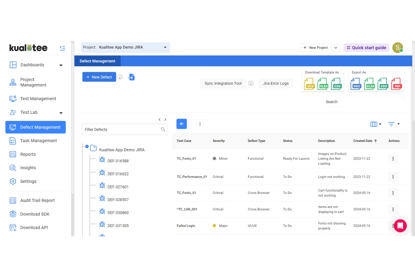This screenshot has width=415, height=277.
Task: Expand the Test Lab submenu arrow
Action: [61, 113]
